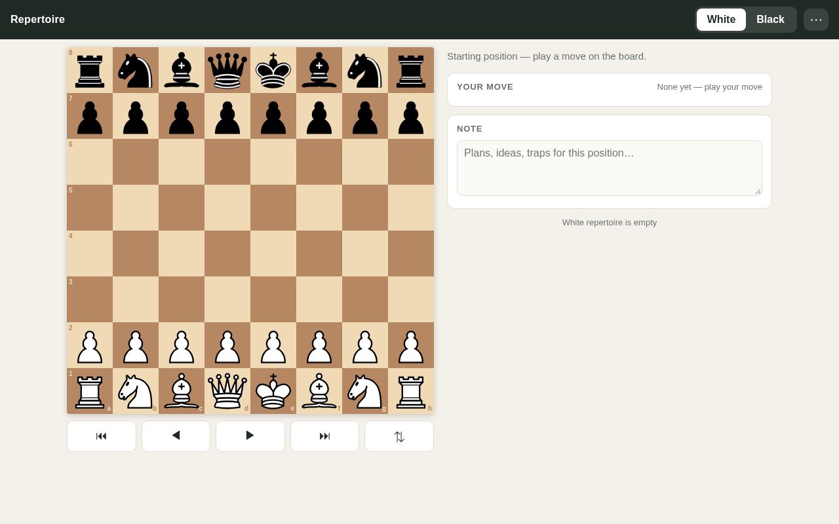Viewport: 839px width, 524px height.
Task: Select the white pawn on e2
Action: [x=273, y=345]
